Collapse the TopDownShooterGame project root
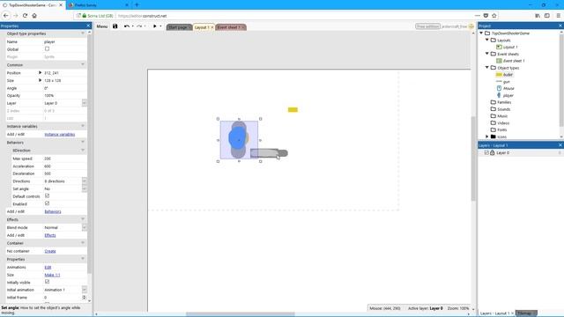 click(481, 33)
